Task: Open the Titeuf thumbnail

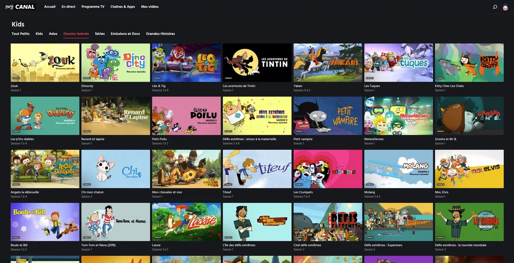Action: pyautogui.click(x=257, y=169)
